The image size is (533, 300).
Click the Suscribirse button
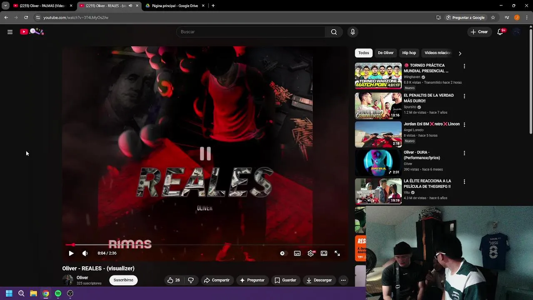tap(123, 280)
